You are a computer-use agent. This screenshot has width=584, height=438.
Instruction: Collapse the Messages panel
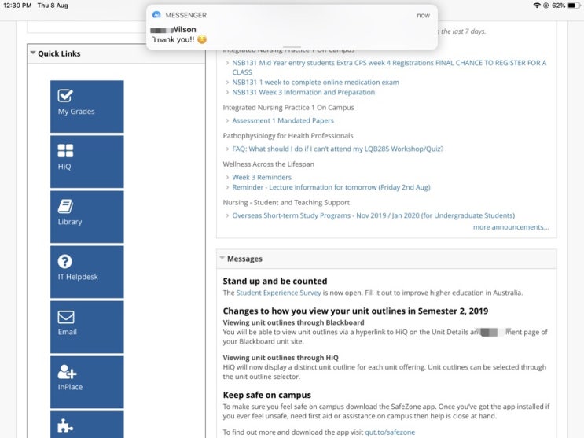pos(222,259)
